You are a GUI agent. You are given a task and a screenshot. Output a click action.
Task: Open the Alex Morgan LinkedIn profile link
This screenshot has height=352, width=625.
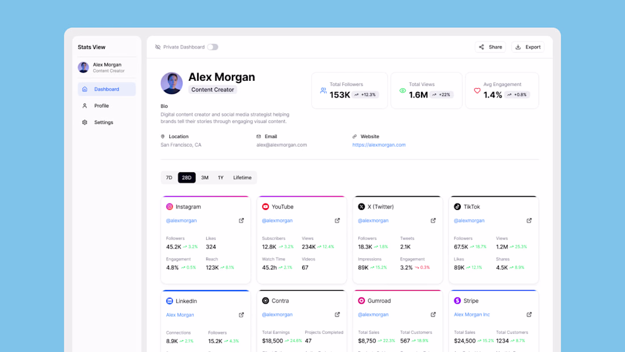[x=180, y=315]
